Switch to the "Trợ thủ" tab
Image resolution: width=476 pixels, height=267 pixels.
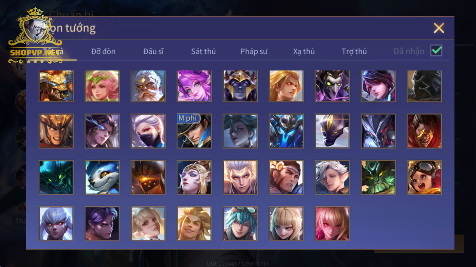point(354,51)
